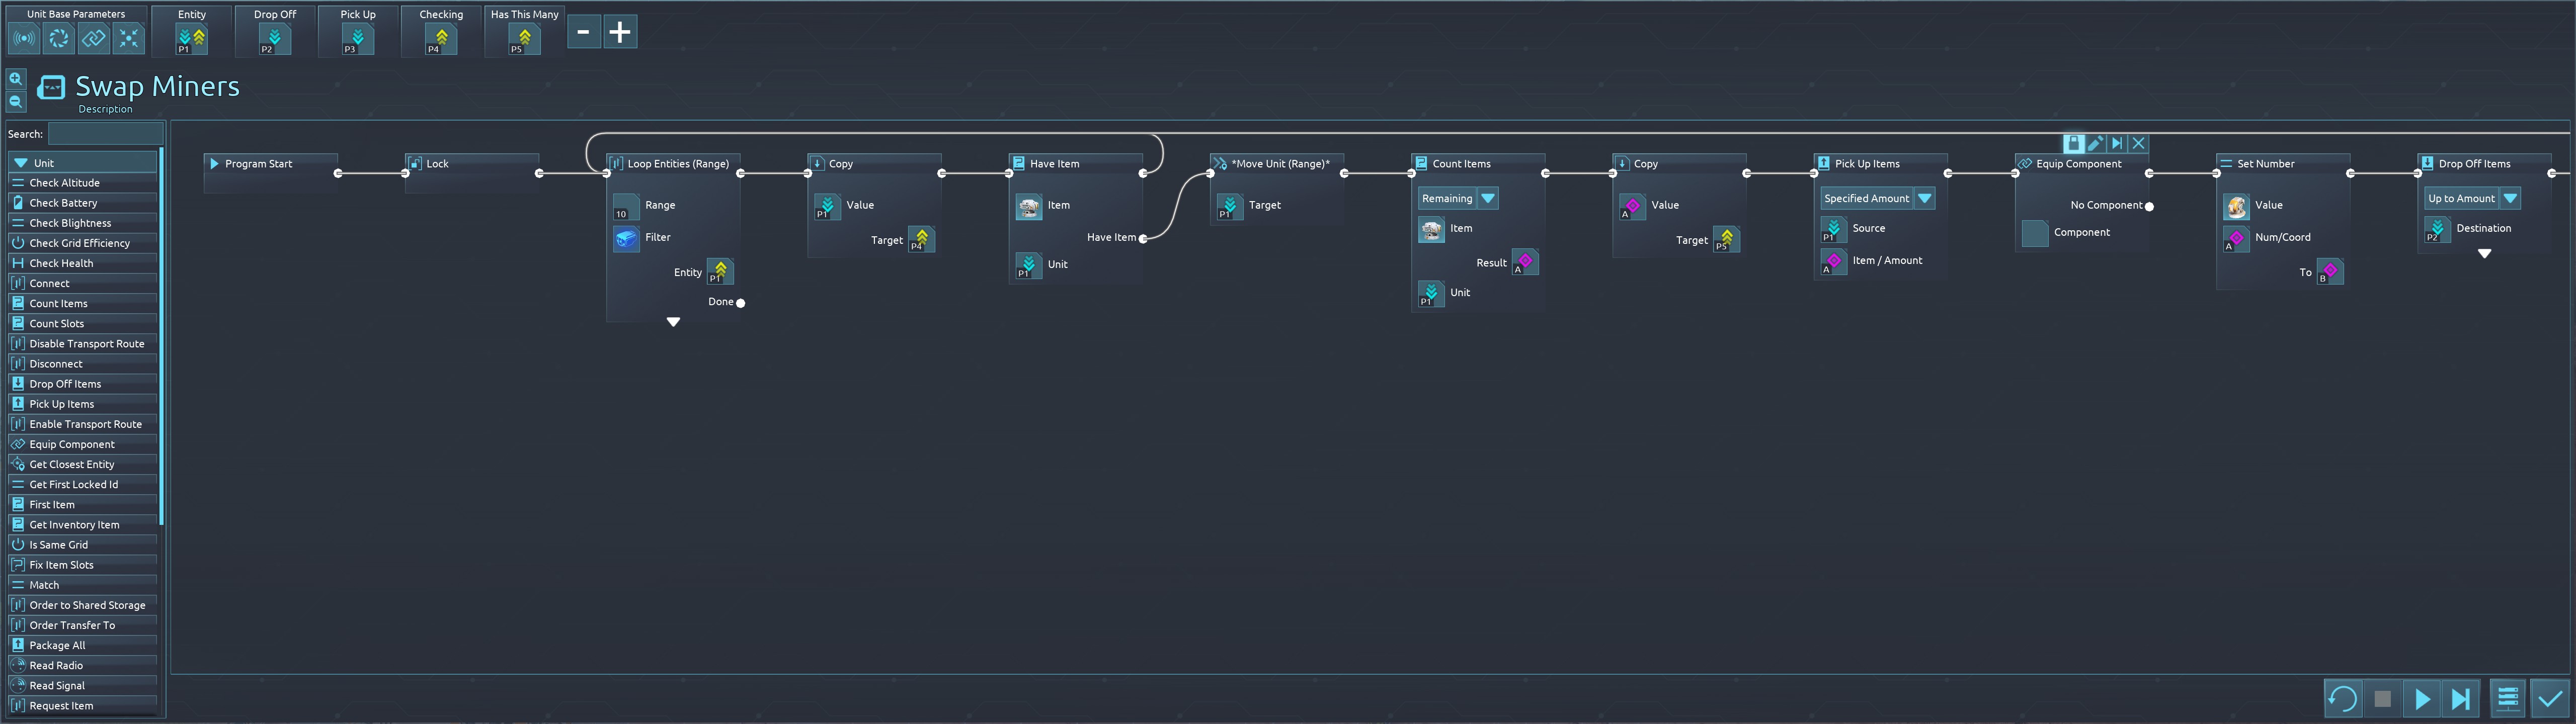The image size is (2576, 724).
Task: Open the Up to Amount dropdown arrow
Action: tap(2510, 199)
